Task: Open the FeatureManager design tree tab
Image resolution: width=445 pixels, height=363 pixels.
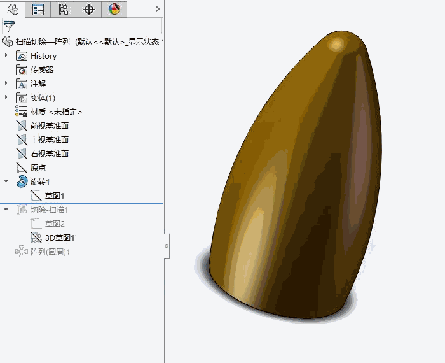Action: [x=13, y=10]
